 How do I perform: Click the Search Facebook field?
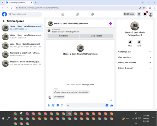tap(25, 14)
